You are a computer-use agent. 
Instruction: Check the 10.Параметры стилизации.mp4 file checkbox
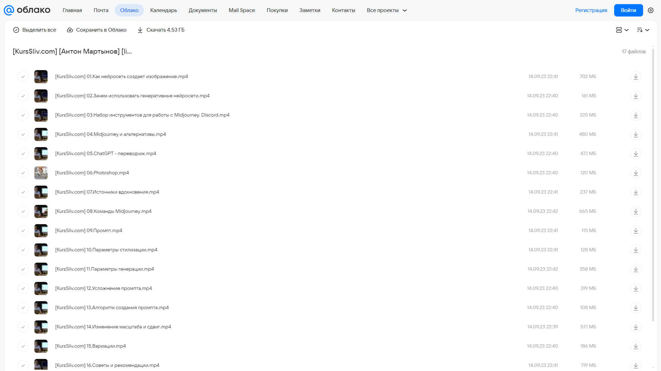(x=23, y=250)
